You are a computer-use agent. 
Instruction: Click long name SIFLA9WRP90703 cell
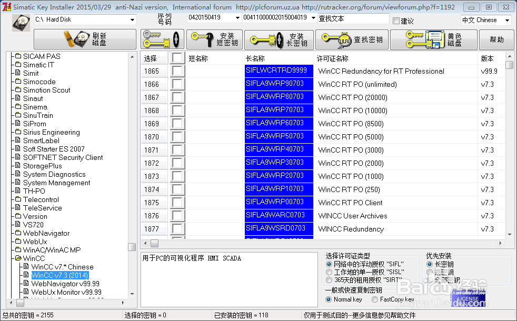pos(279,84)
